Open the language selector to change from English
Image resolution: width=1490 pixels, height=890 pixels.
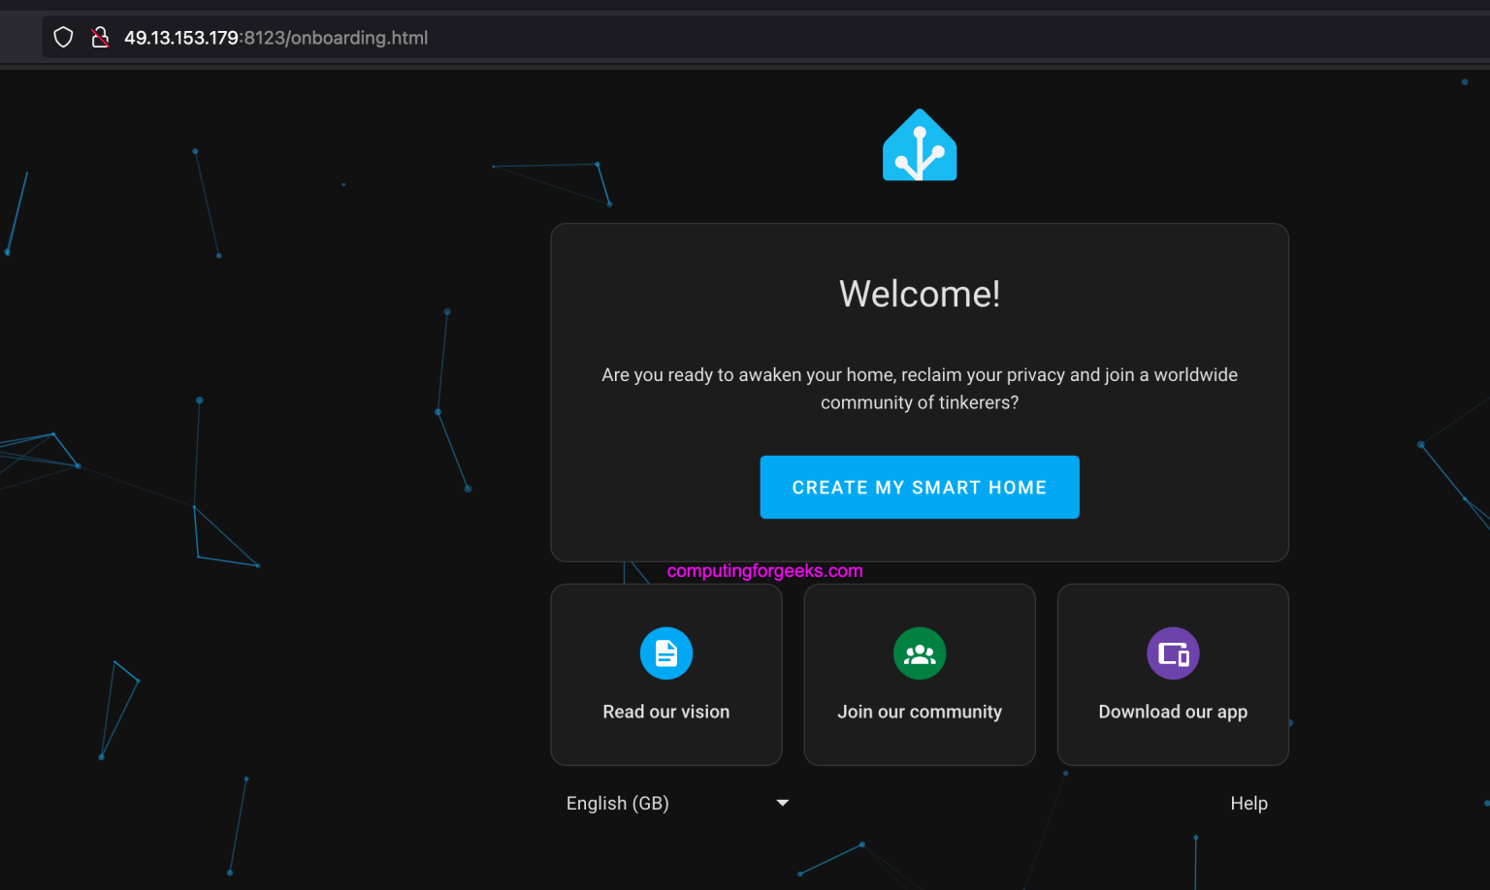[618, 803]
